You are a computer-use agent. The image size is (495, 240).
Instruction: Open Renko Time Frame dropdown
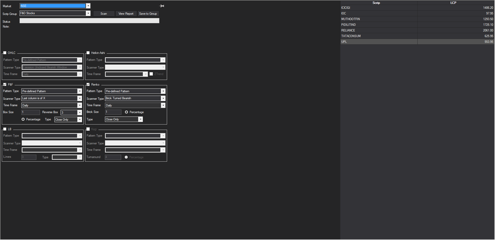pos(135,106)
